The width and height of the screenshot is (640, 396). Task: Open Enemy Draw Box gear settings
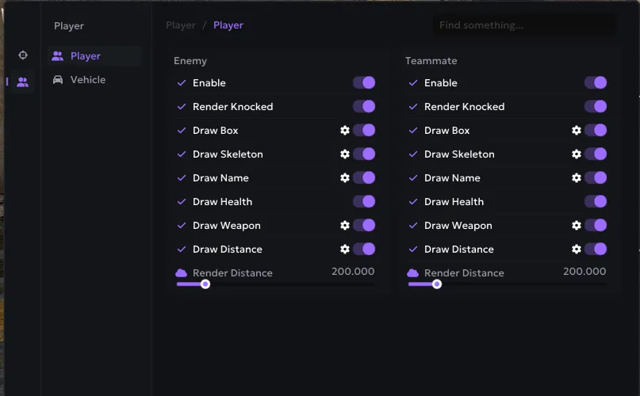[x=345, y=130]
